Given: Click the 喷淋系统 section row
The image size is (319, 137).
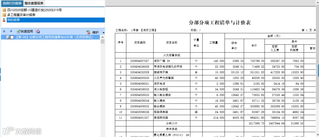Looking at the screenshot, I should pos(172,129).
